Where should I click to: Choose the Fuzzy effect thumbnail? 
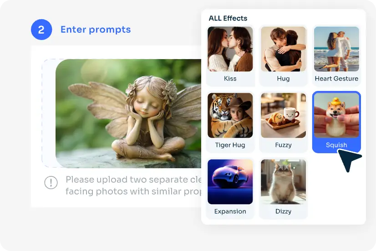click(283, 115)
